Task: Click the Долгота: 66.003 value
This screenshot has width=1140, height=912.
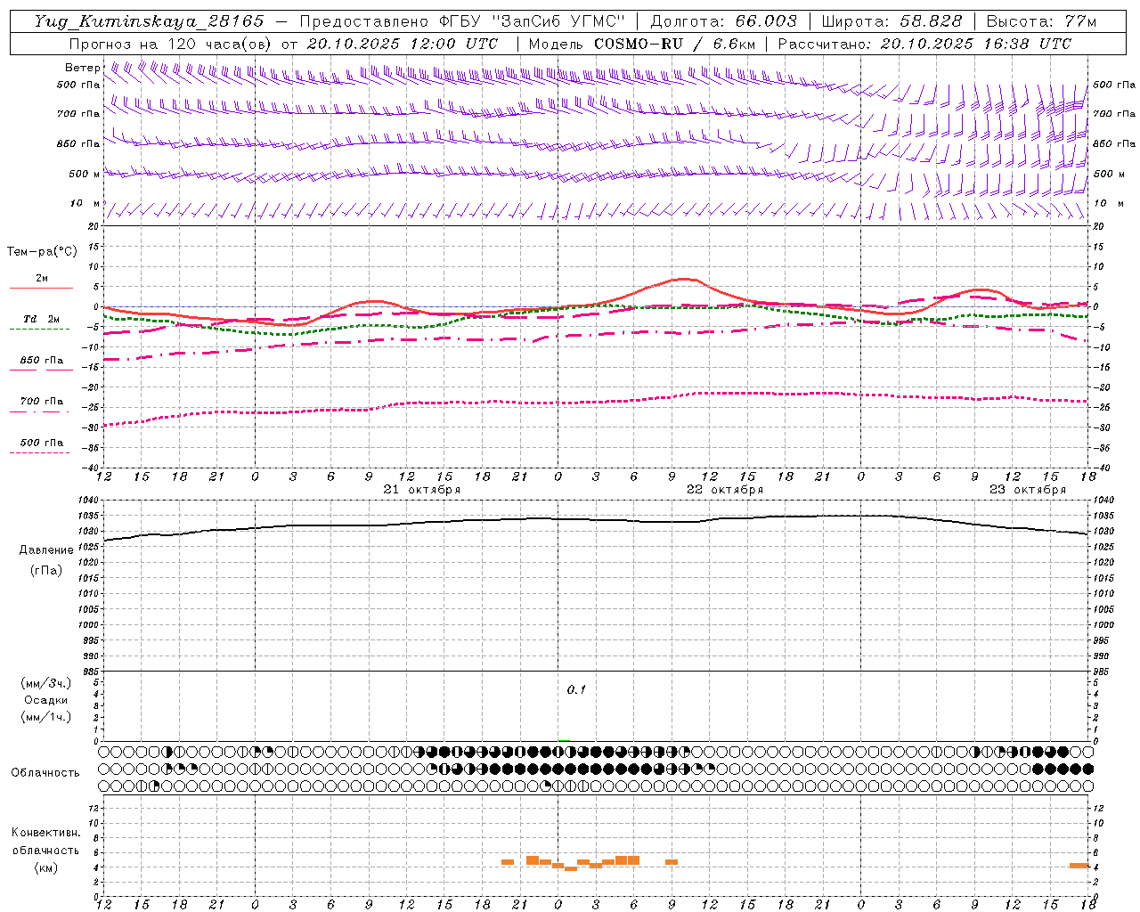Action: (723, 21)
